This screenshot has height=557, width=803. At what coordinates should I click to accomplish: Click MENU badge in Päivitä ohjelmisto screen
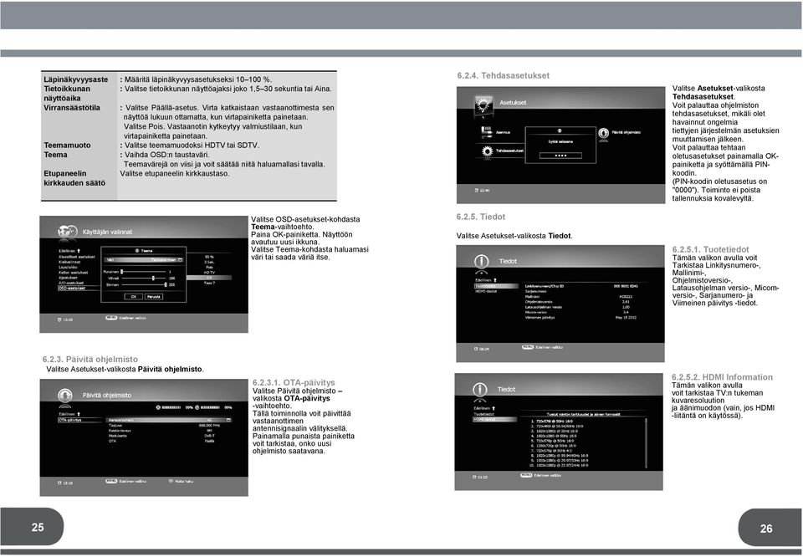(x=111, y=482)
